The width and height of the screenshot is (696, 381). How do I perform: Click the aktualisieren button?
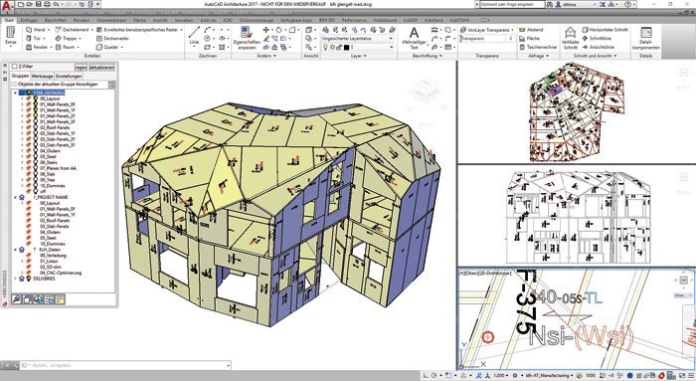(101, 68)
